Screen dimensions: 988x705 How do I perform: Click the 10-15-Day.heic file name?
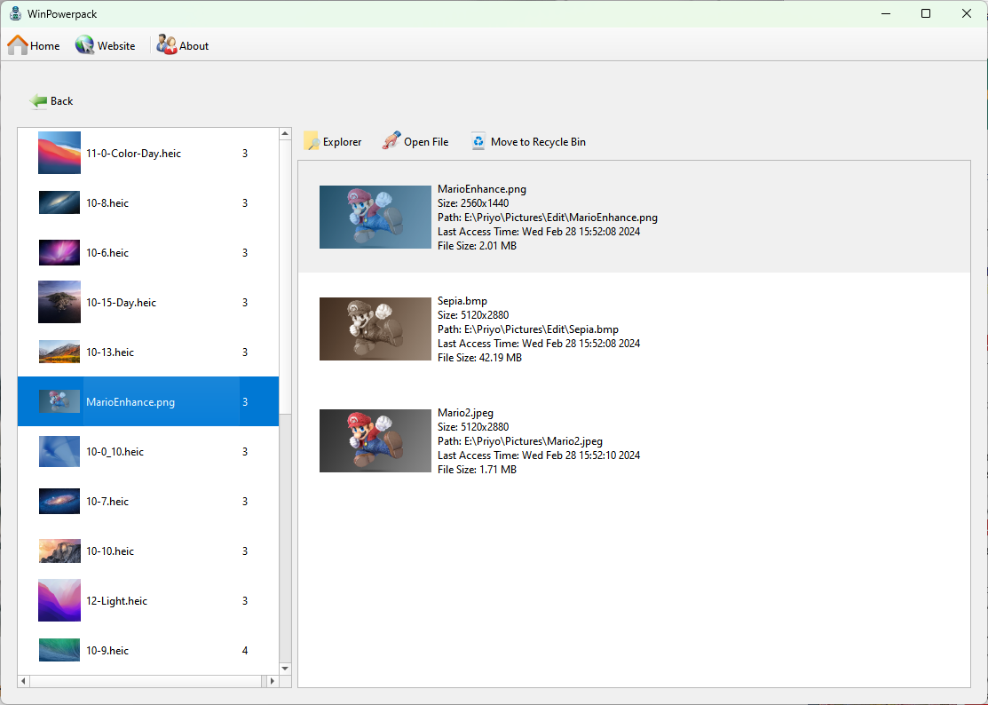click(x=121, y=303)
